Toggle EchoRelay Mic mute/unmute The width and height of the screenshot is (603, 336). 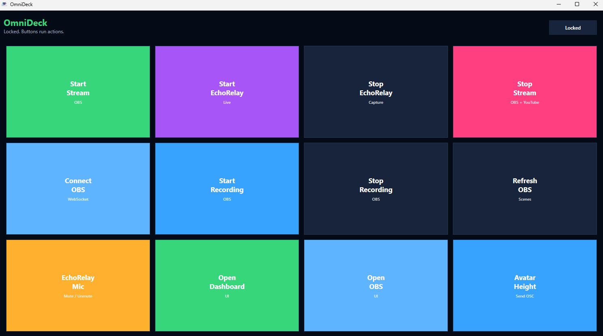pyautogui.click(x=78, y=285)
